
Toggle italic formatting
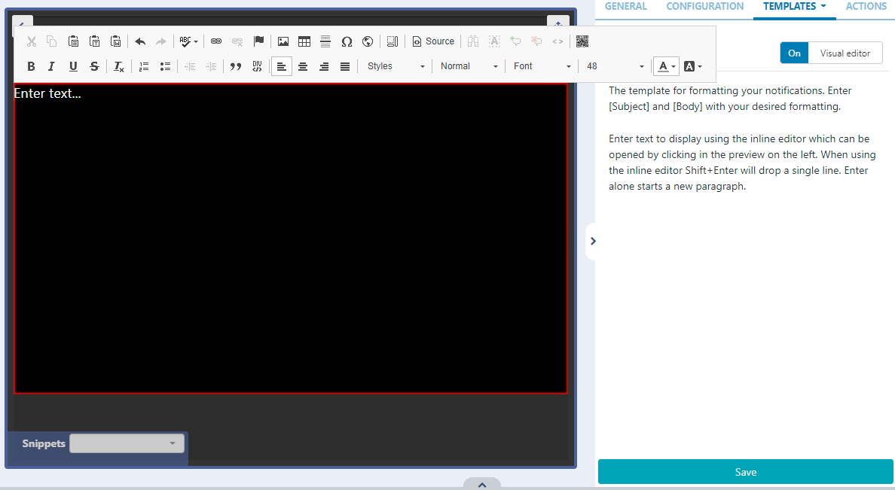click(51, 66)
